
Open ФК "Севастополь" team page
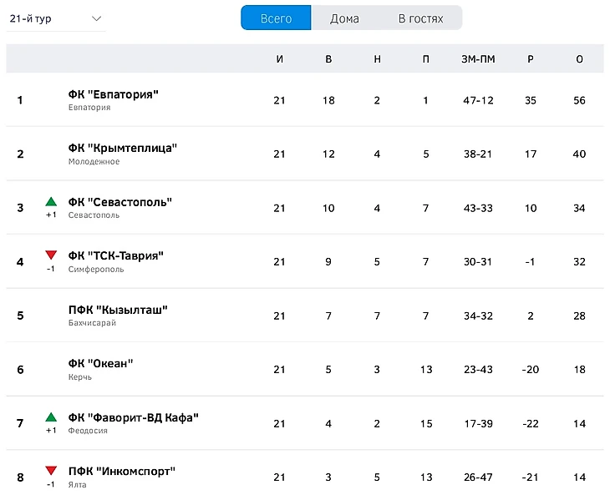[120, 202]
